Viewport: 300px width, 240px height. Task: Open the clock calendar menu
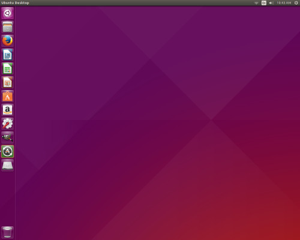284,3
